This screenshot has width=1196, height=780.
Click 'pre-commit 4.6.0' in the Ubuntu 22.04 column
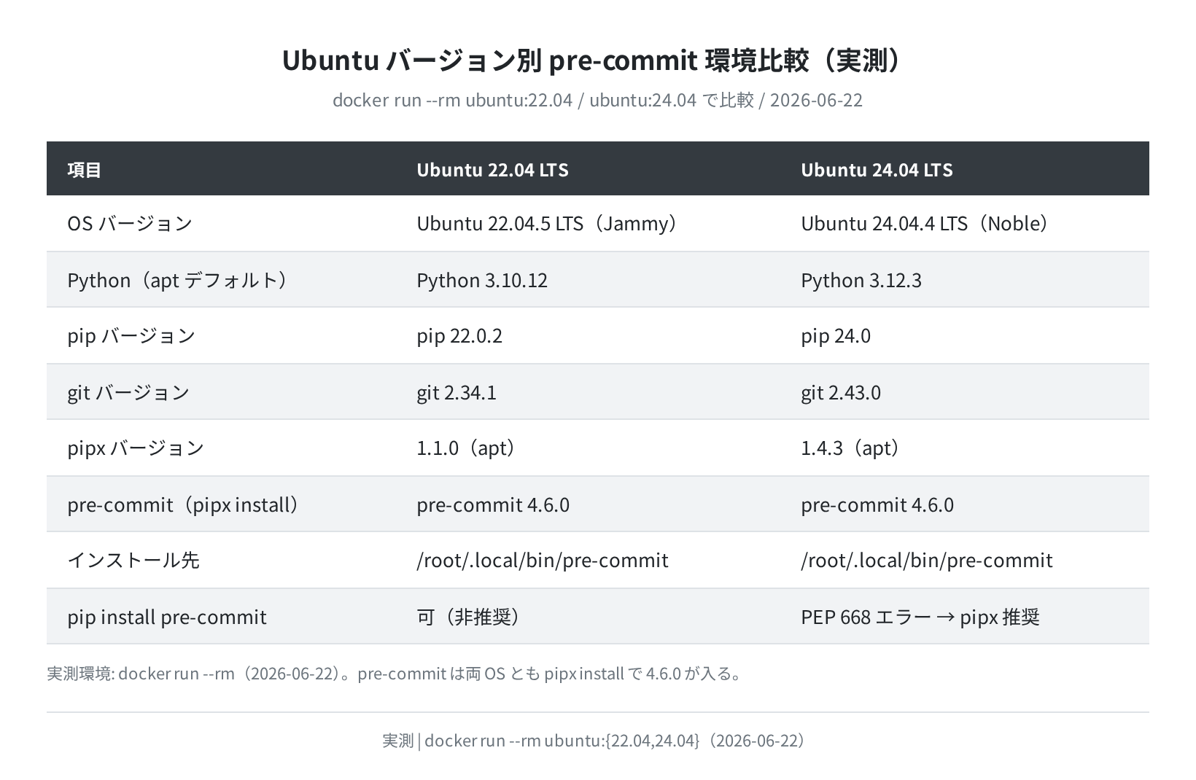pyautogui.click(x=493, y=504)
